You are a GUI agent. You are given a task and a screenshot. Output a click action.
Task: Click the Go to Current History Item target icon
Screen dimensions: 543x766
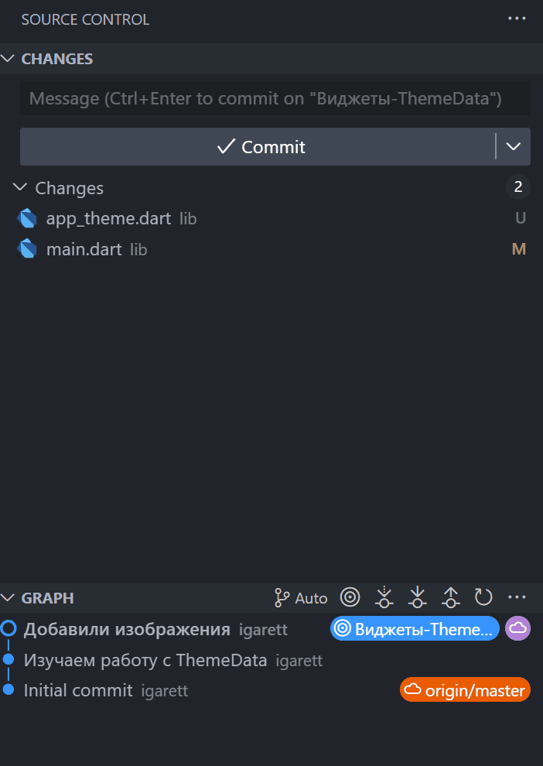pyautogui.click(x=350, y=597)
